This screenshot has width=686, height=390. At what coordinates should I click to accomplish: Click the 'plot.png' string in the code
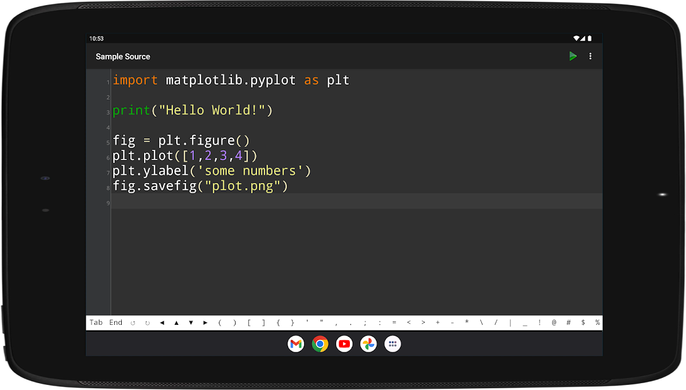[x=246, y=186]
